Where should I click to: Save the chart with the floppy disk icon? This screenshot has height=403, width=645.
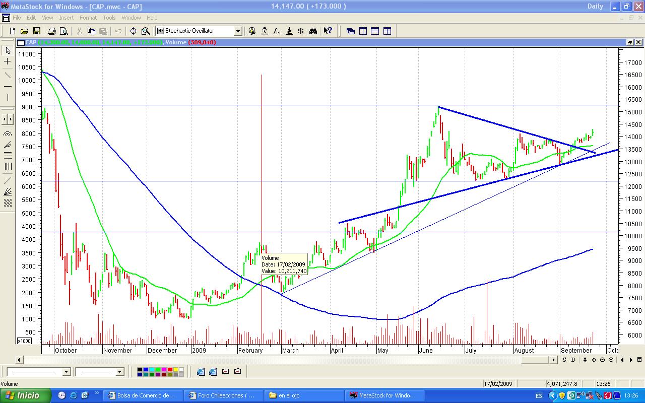(36, 31)
